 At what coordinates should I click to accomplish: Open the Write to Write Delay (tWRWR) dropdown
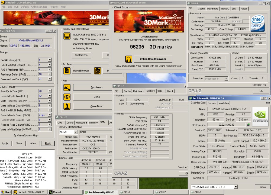pos(50,129)
